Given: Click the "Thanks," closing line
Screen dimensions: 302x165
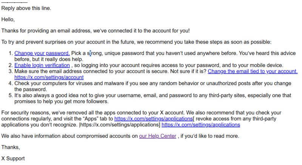Looking at the screenshot, I should coord(11,147).
